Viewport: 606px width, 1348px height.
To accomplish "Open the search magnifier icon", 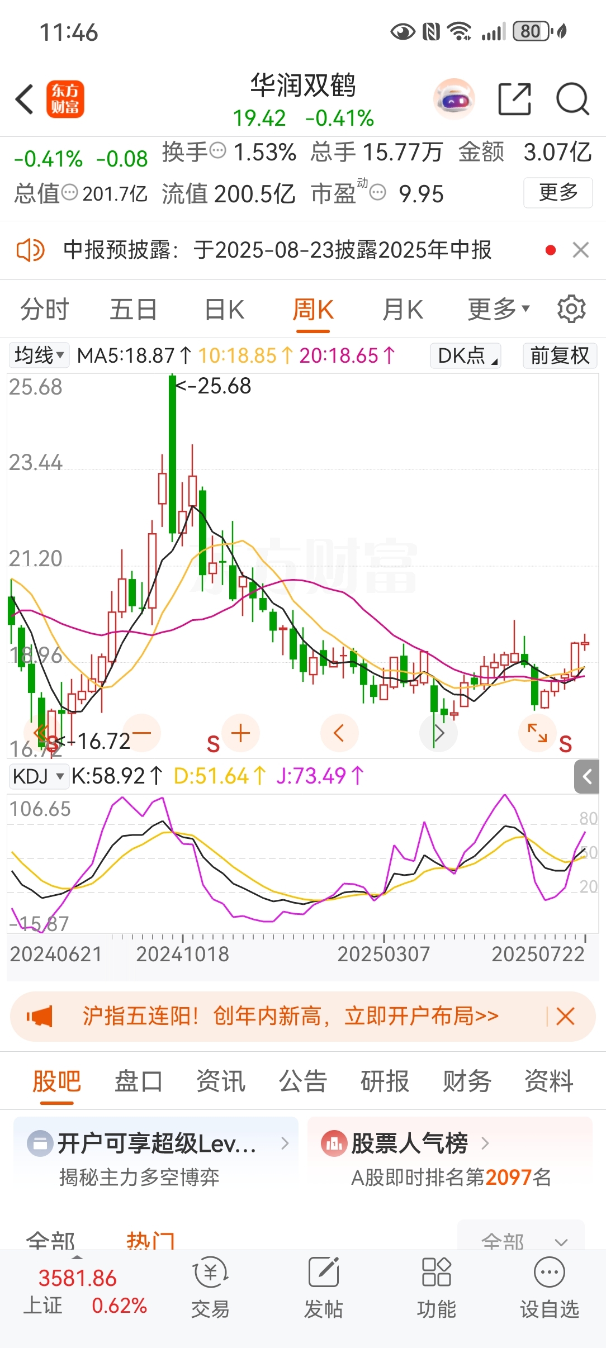I will point(572,99).
